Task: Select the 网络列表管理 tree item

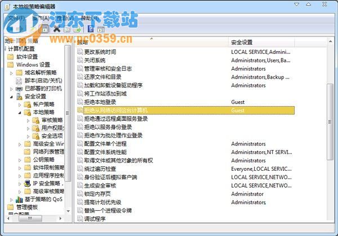Action: click(48, 152)
